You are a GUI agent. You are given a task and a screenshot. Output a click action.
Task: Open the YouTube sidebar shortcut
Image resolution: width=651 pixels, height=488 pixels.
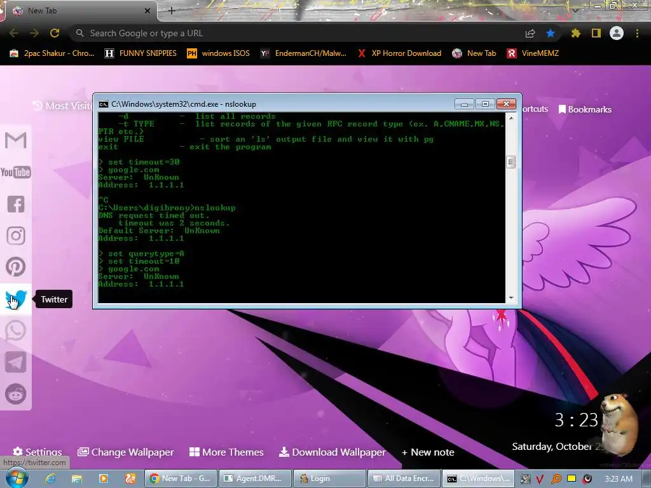pos(16,172)
